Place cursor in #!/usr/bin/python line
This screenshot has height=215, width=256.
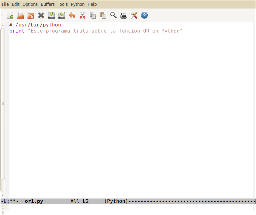(x=35, y=25)
